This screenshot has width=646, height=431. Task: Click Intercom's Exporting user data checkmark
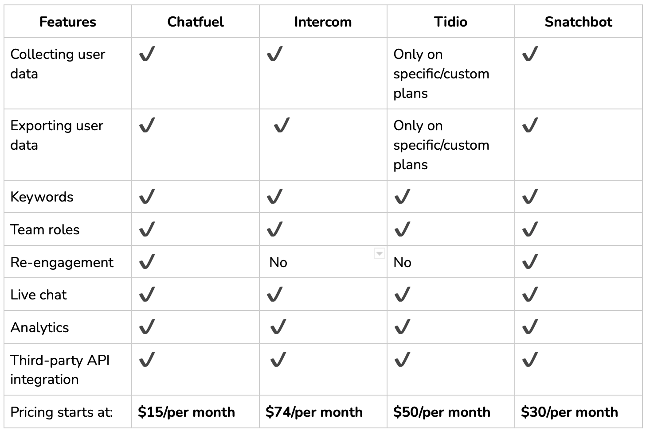pos(282,125)
